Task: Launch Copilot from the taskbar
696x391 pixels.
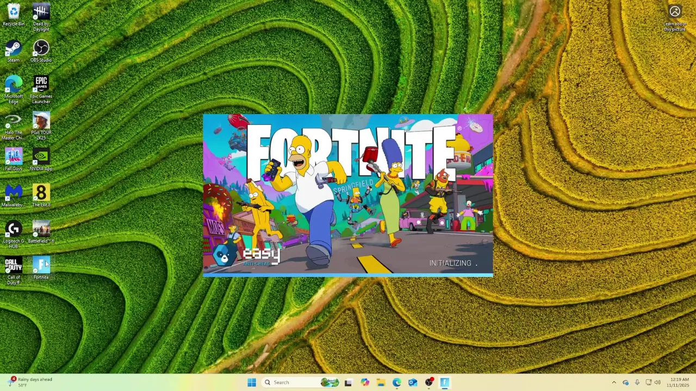Action: pos(364,382)
